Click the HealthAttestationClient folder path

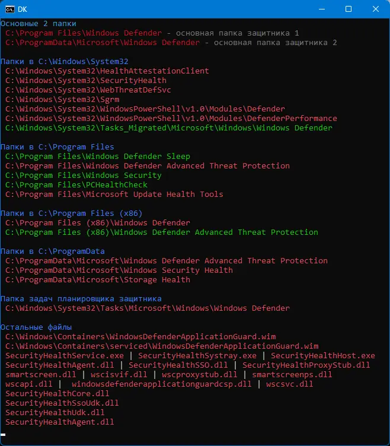point(107,71)
